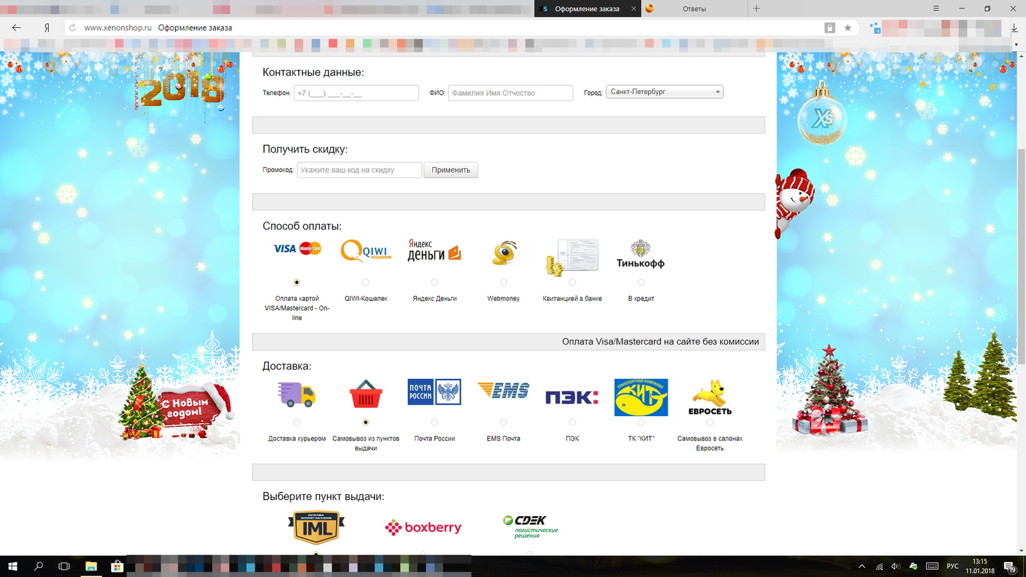Click the courier delivery truck icon
Image resolution: width=1026 pixels, height=577 pixels.
click(296, 394)
